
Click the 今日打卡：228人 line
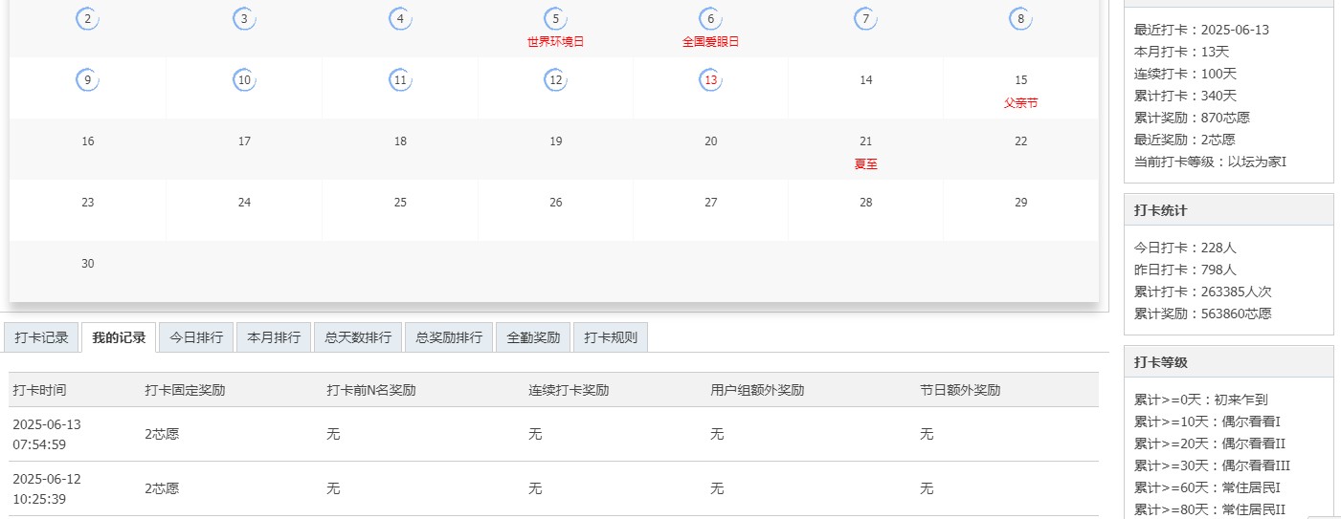coord(1185,248)
